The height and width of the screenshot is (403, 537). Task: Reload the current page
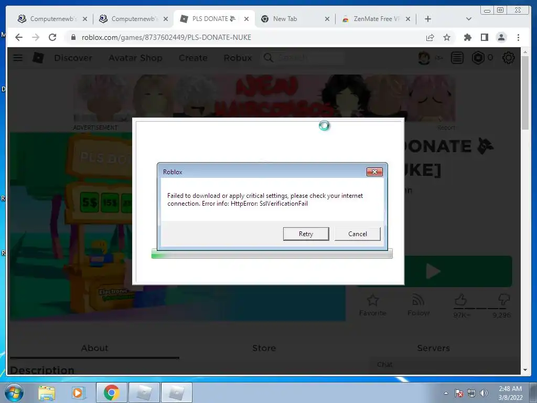52,37
